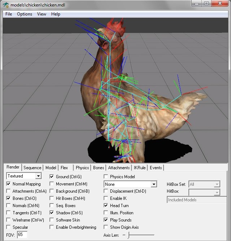
Task: Select the Render tab
Action: tap(13, 167)
